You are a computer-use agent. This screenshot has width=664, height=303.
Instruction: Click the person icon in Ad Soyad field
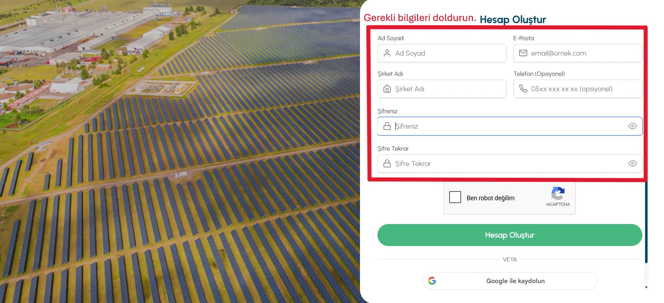(387, 53)
